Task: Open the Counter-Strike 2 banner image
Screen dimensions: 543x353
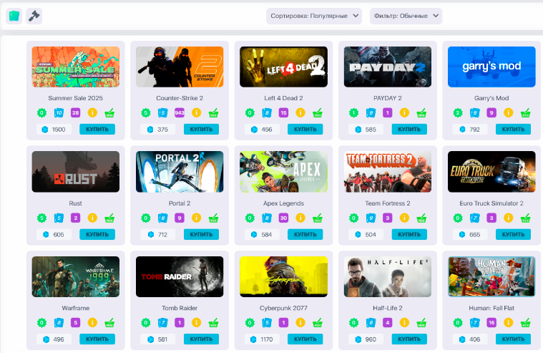Action: pyautogui.click(x=180, y=67)
